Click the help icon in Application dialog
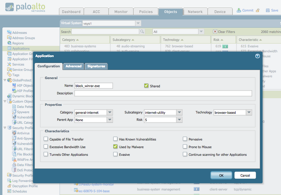The image size is (281, 195). (x=257, y=56)
